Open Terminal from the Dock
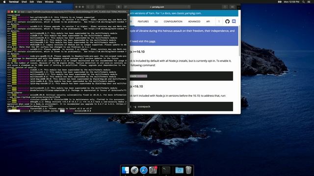 coord(166,170)
